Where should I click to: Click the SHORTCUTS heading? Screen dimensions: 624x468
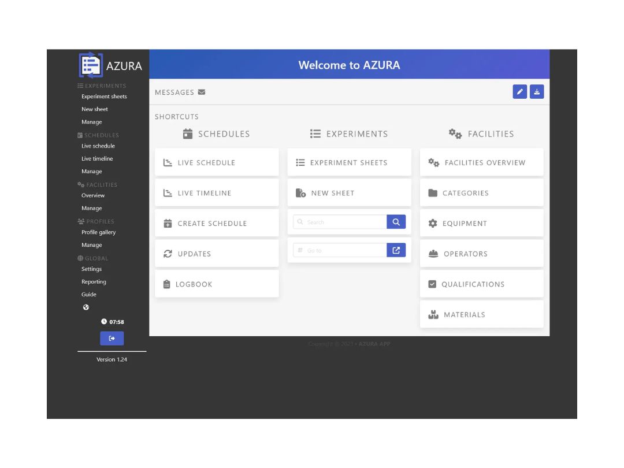(177, 117)
